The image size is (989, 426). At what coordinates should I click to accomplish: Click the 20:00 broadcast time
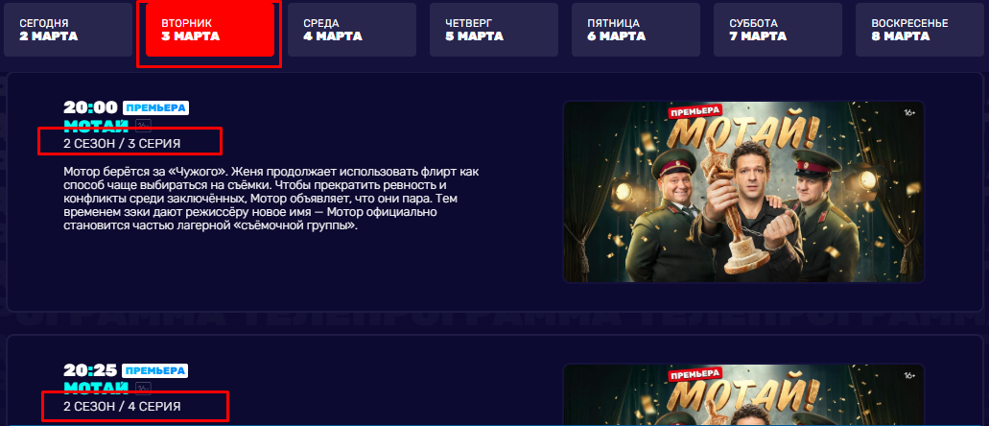(x=91, y=107)
